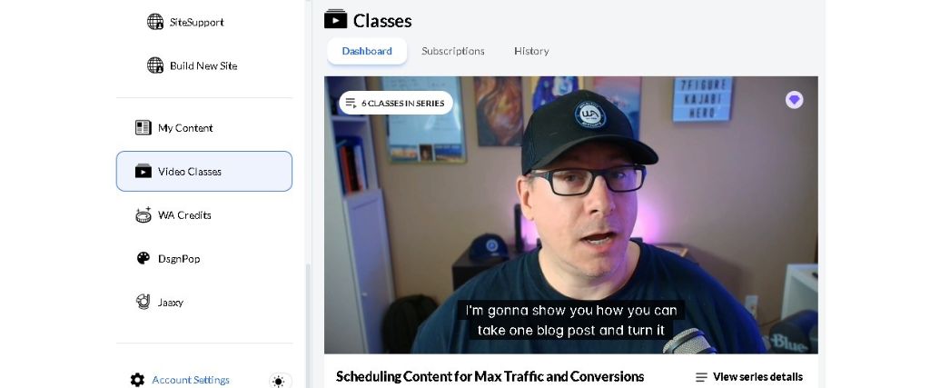
Task: Open the WA Credits coin icon
Action: 143,214
